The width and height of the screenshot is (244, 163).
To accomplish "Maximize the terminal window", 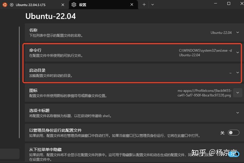I will click(229, 3).
